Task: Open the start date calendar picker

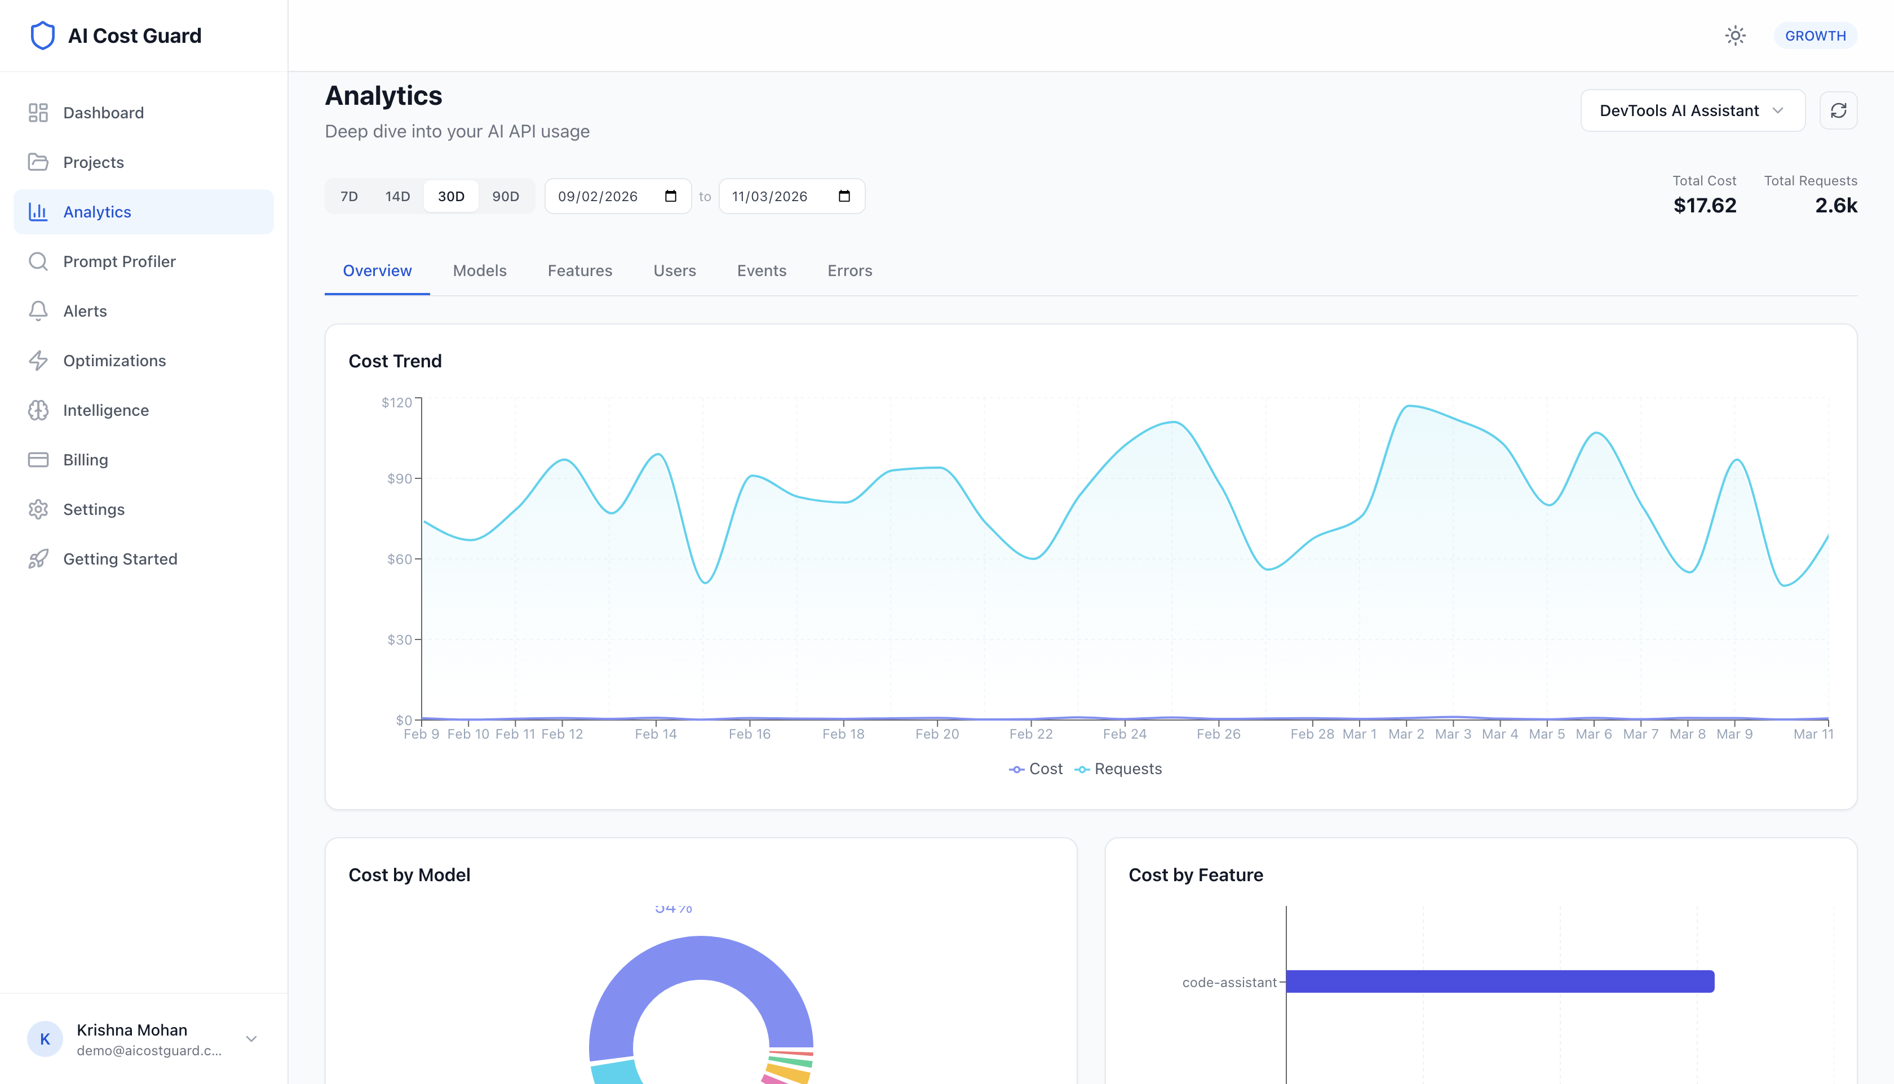Action: [x=670, y=197]
